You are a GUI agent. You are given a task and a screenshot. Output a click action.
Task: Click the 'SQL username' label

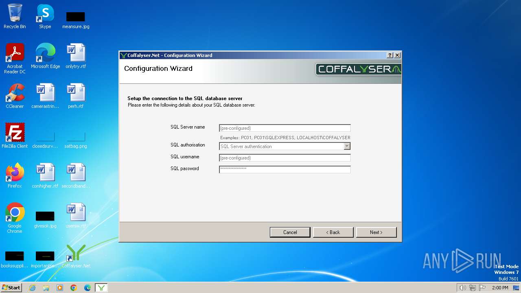(185, 157)
